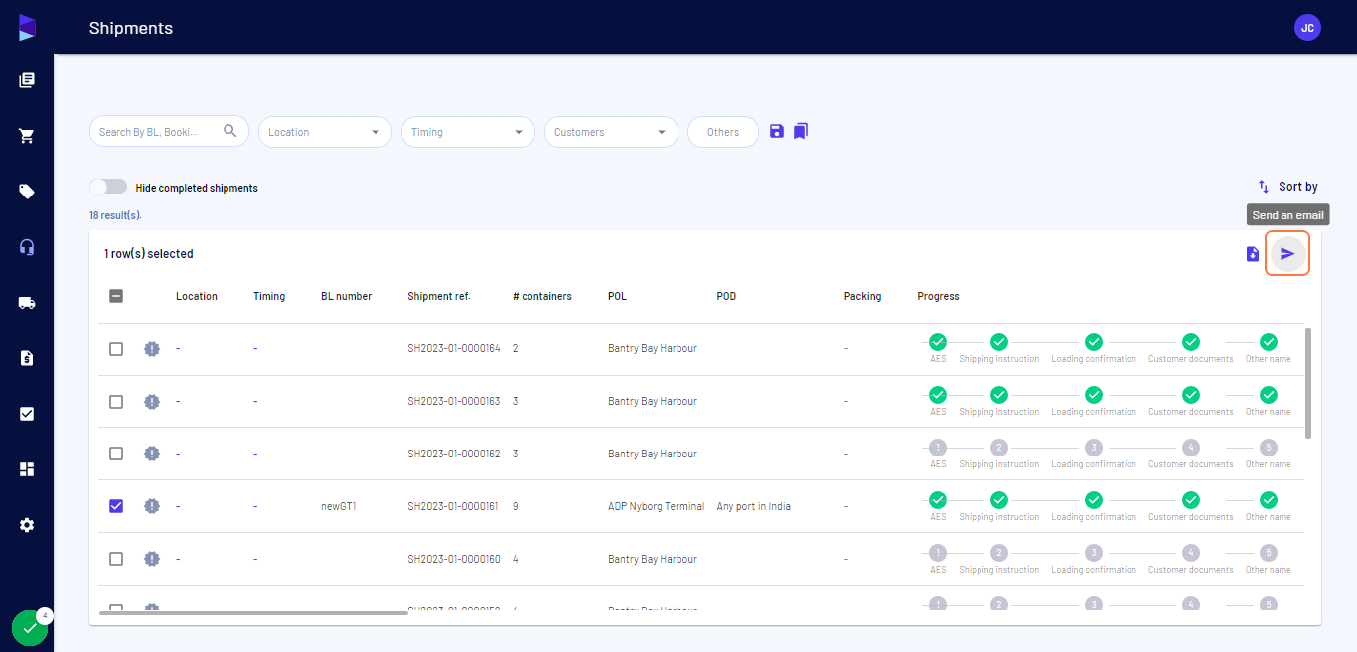Open the dashboard grid sidebar icon
1357x652 pixels.
point(27,469)
